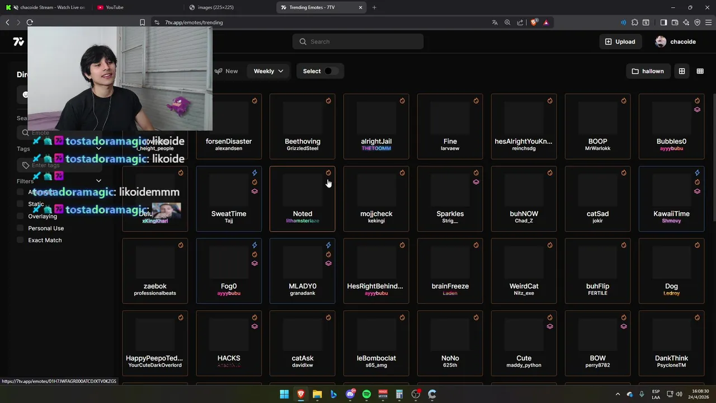Open Discord from the taskbar
The image size is (716, 403).
pos(350,394)
